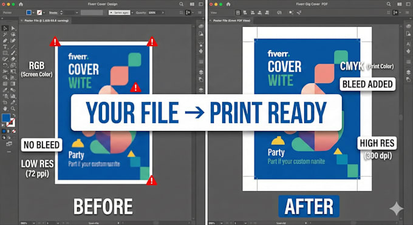The width and height of the screenshot is (413, 225).
Task: Open the workspace switcher in left window
Action: [x=200, y=4]
